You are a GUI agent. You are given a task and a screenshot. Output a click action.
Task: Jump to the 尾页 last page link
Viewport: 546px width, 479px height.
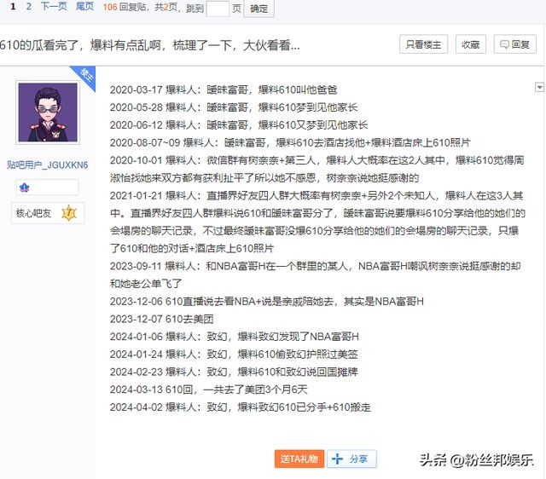coord(84,7)
